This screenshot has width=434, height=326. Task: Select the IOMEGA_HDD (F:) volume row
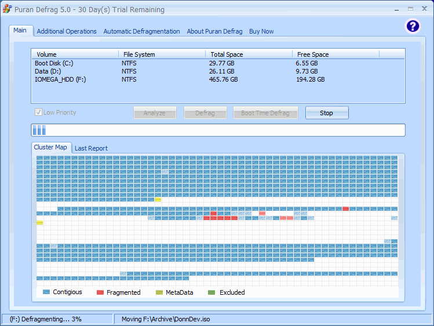point(218,79)
